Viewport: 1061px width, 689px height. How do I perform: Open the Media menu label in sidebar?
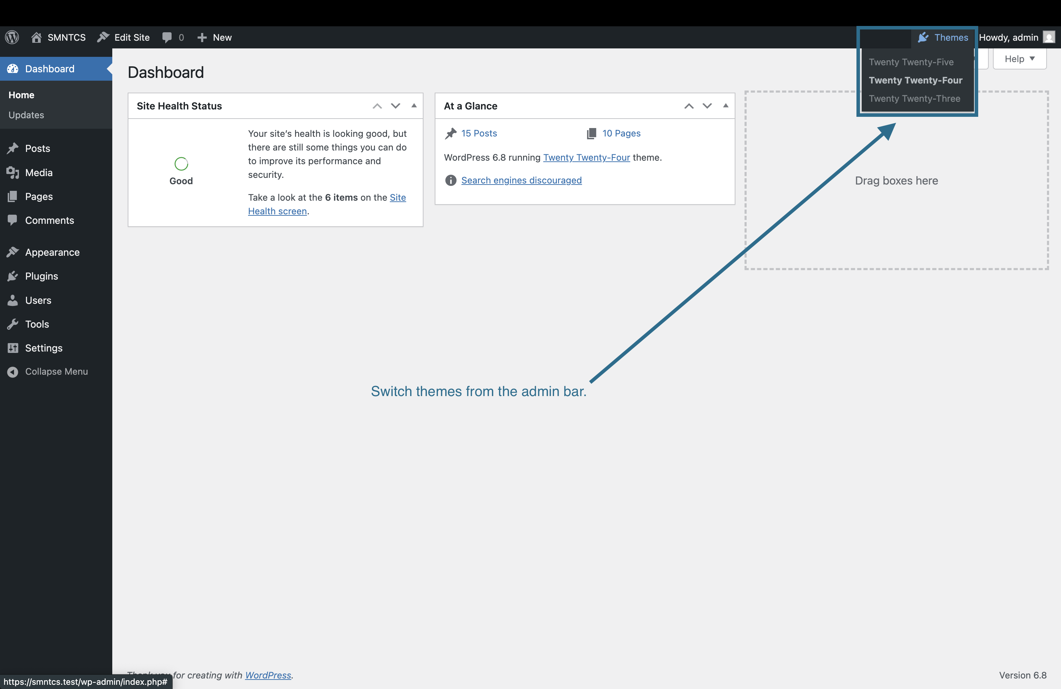pos(39,173)
